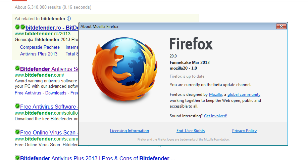Viewport: 308px width, 160px height.
Task: Open Free Antivirus sublink under bitdefender.com
Action: (x=28, y=93)
